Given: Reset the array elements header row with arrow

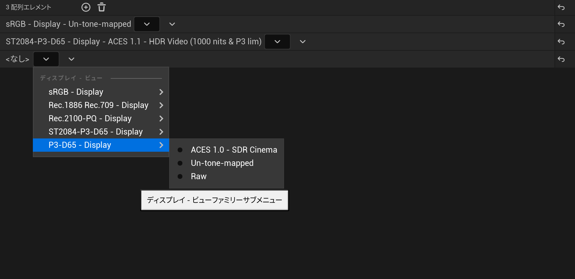Looking at the screenshot, I should [x=561, y=7].
